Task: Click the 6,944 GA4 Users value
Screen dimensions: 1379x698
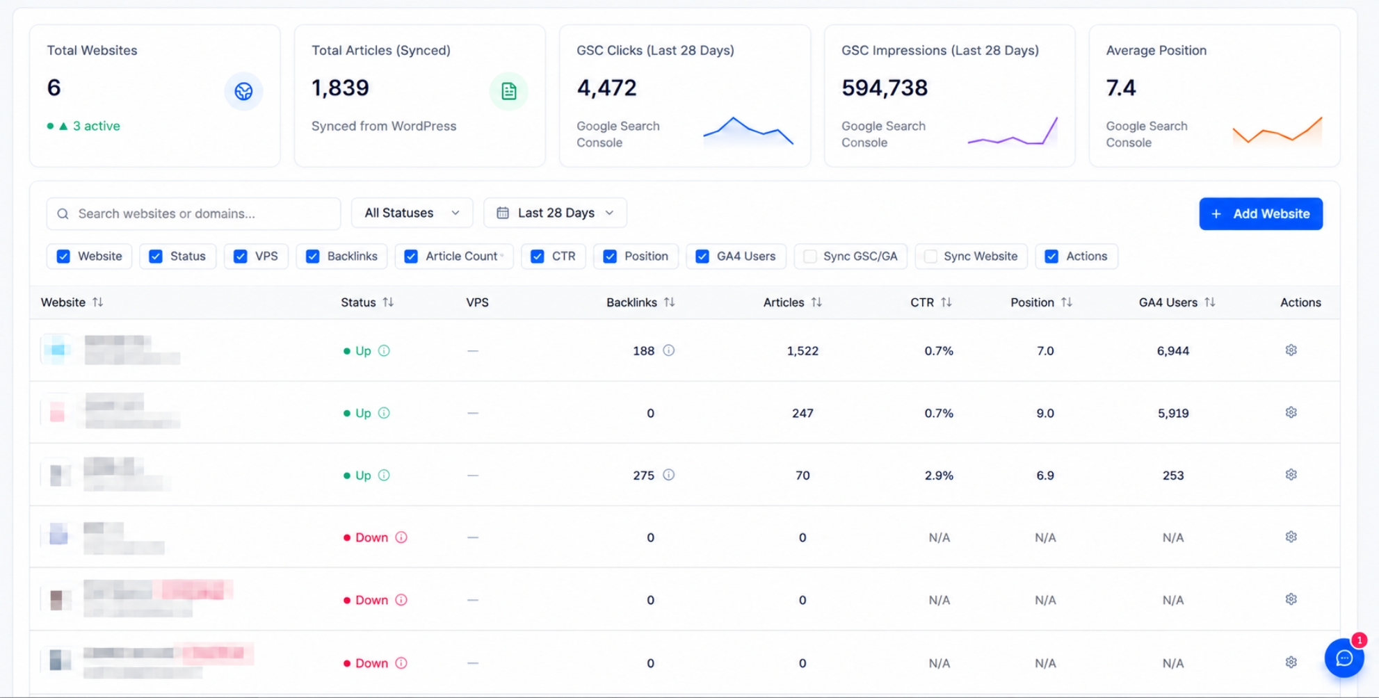Action: [x=1172, y=351]
